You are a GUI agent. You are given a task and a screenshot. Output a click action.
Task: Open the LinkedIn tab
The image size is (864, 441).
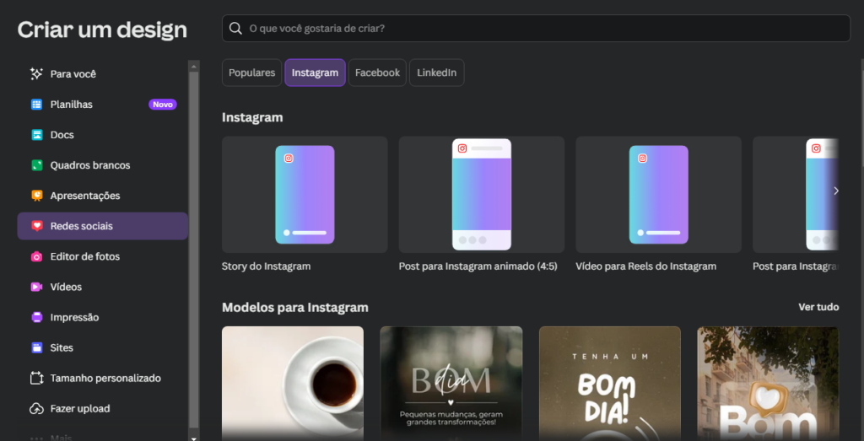[x=436, y=73]
